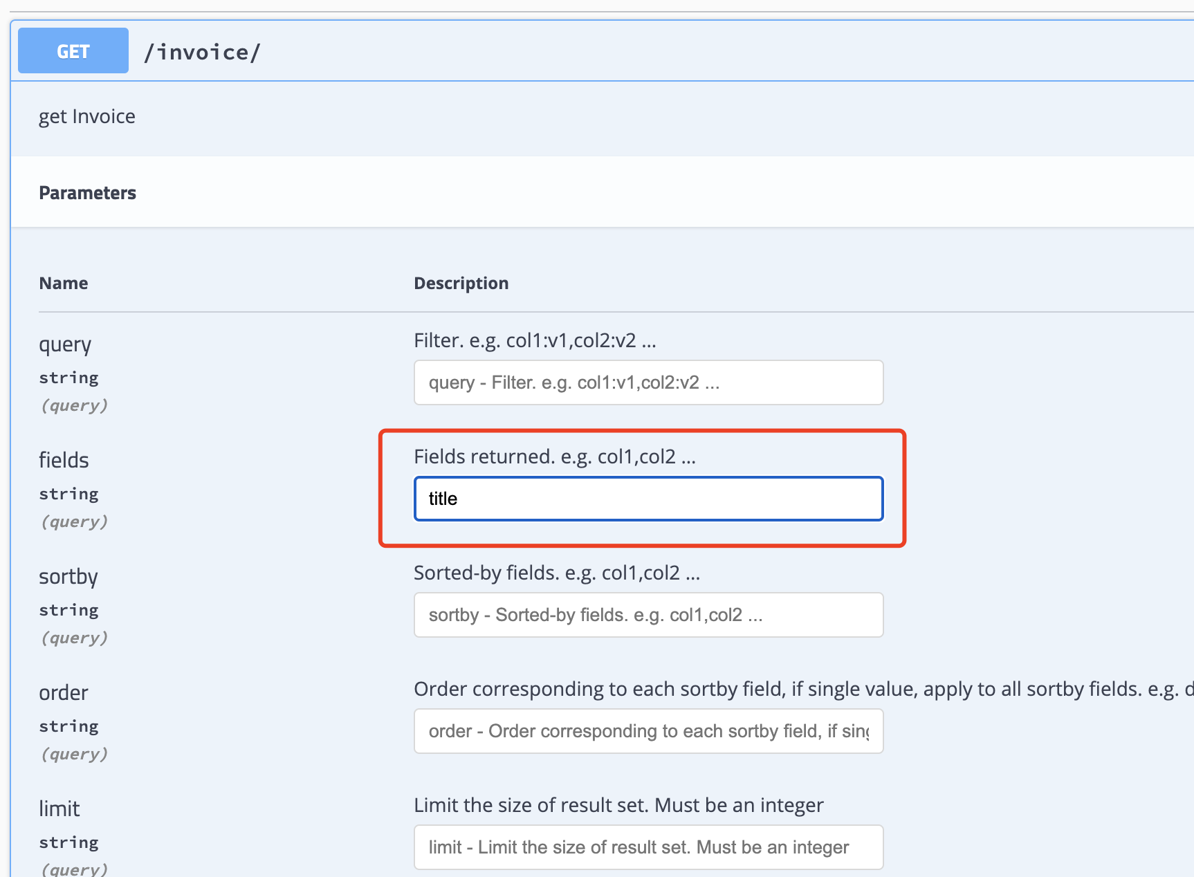
Task: Expand the get Invoice operation summary
Action: tap(87, 116)
